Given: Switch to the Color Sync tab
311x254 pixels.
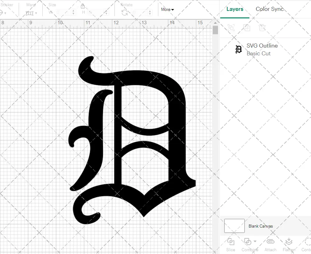Looking at the screenshot, I should pyautogui.click(x=270, y=9).
